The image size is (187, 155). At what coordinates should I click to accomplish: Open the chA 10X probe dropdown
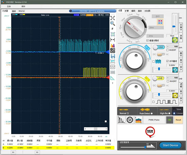pyautogui.click(x=172, y=46)
